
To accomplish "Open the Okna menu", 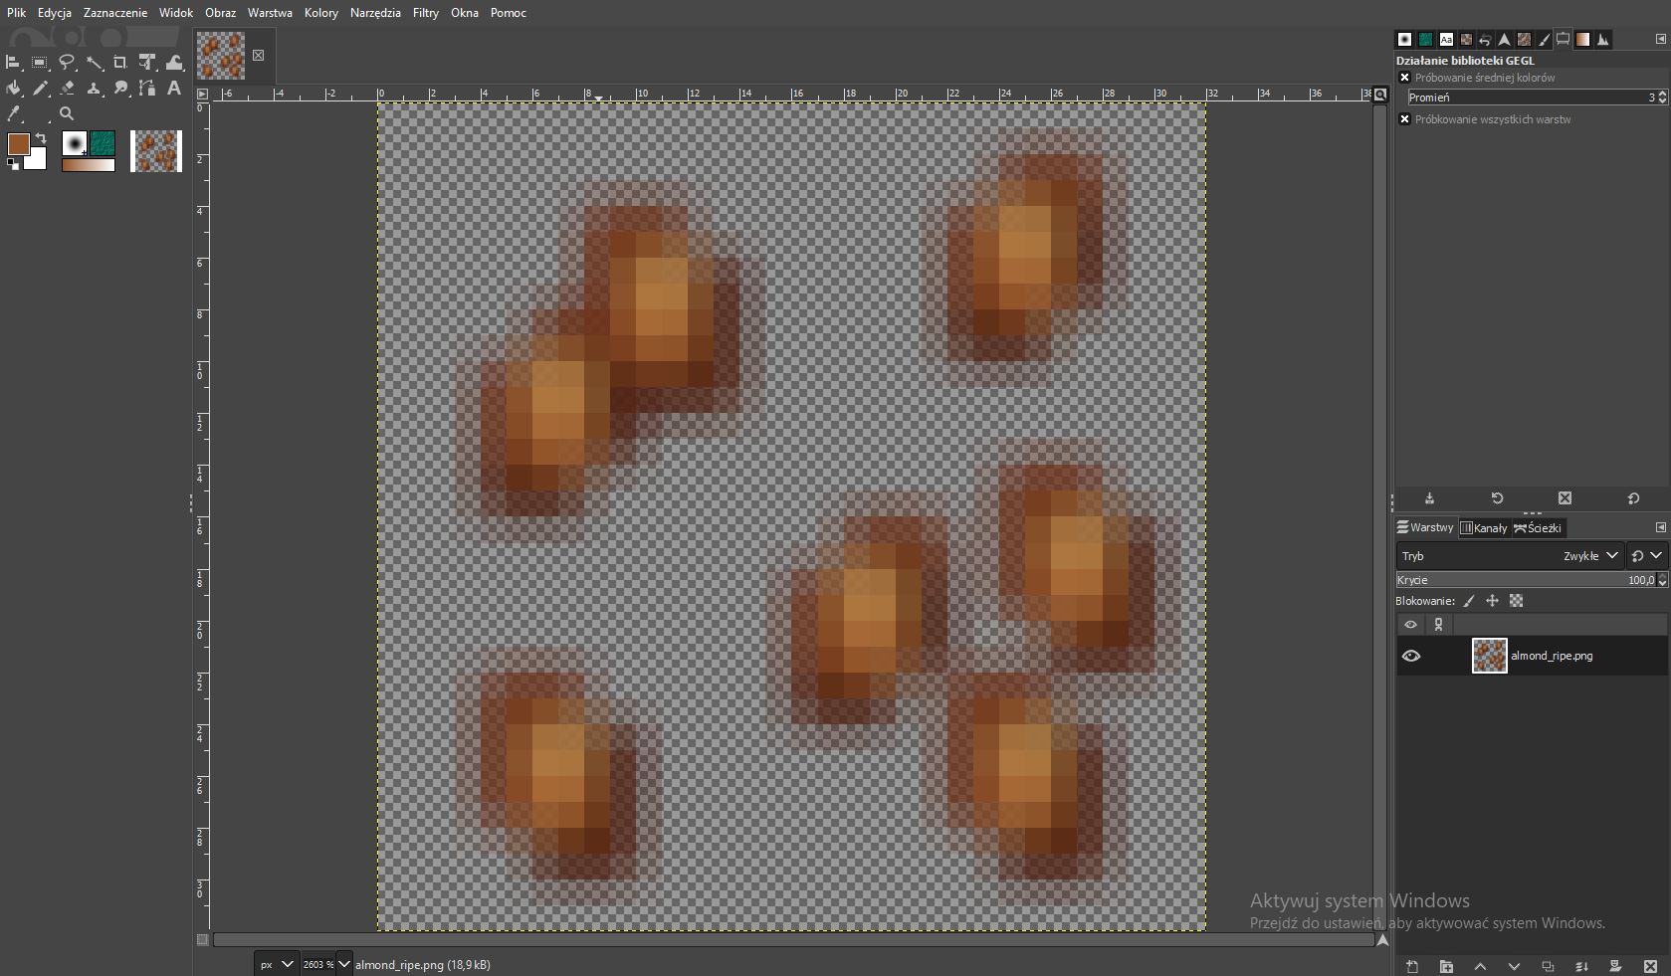I will click(465, 13).
